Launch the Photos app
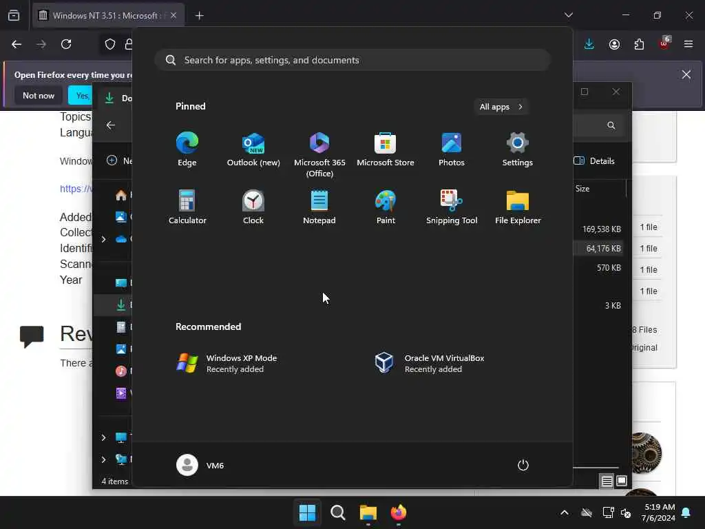The width and height of the screenshot is (705, 529). (x=452, y=149)
